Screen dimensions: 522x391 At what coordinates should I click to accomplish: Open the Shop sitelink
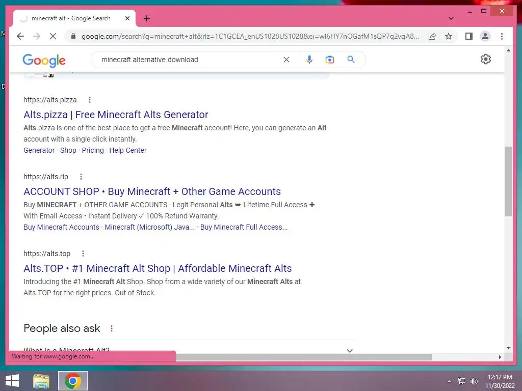(x=68, y=150)
